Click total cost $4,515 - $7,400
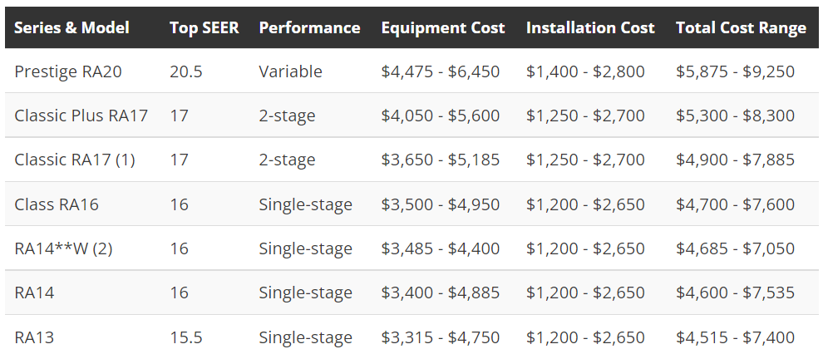 (x=735, y=337)
